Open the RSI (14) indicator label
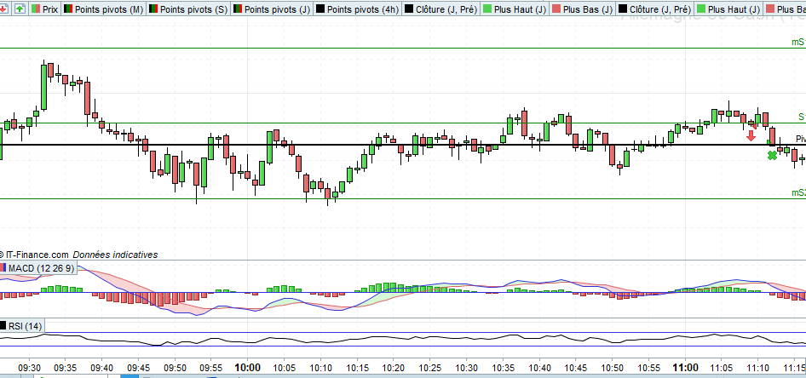The height and width of the screenshot is (378, 806). pyautogui.click(x=26, y=325)
